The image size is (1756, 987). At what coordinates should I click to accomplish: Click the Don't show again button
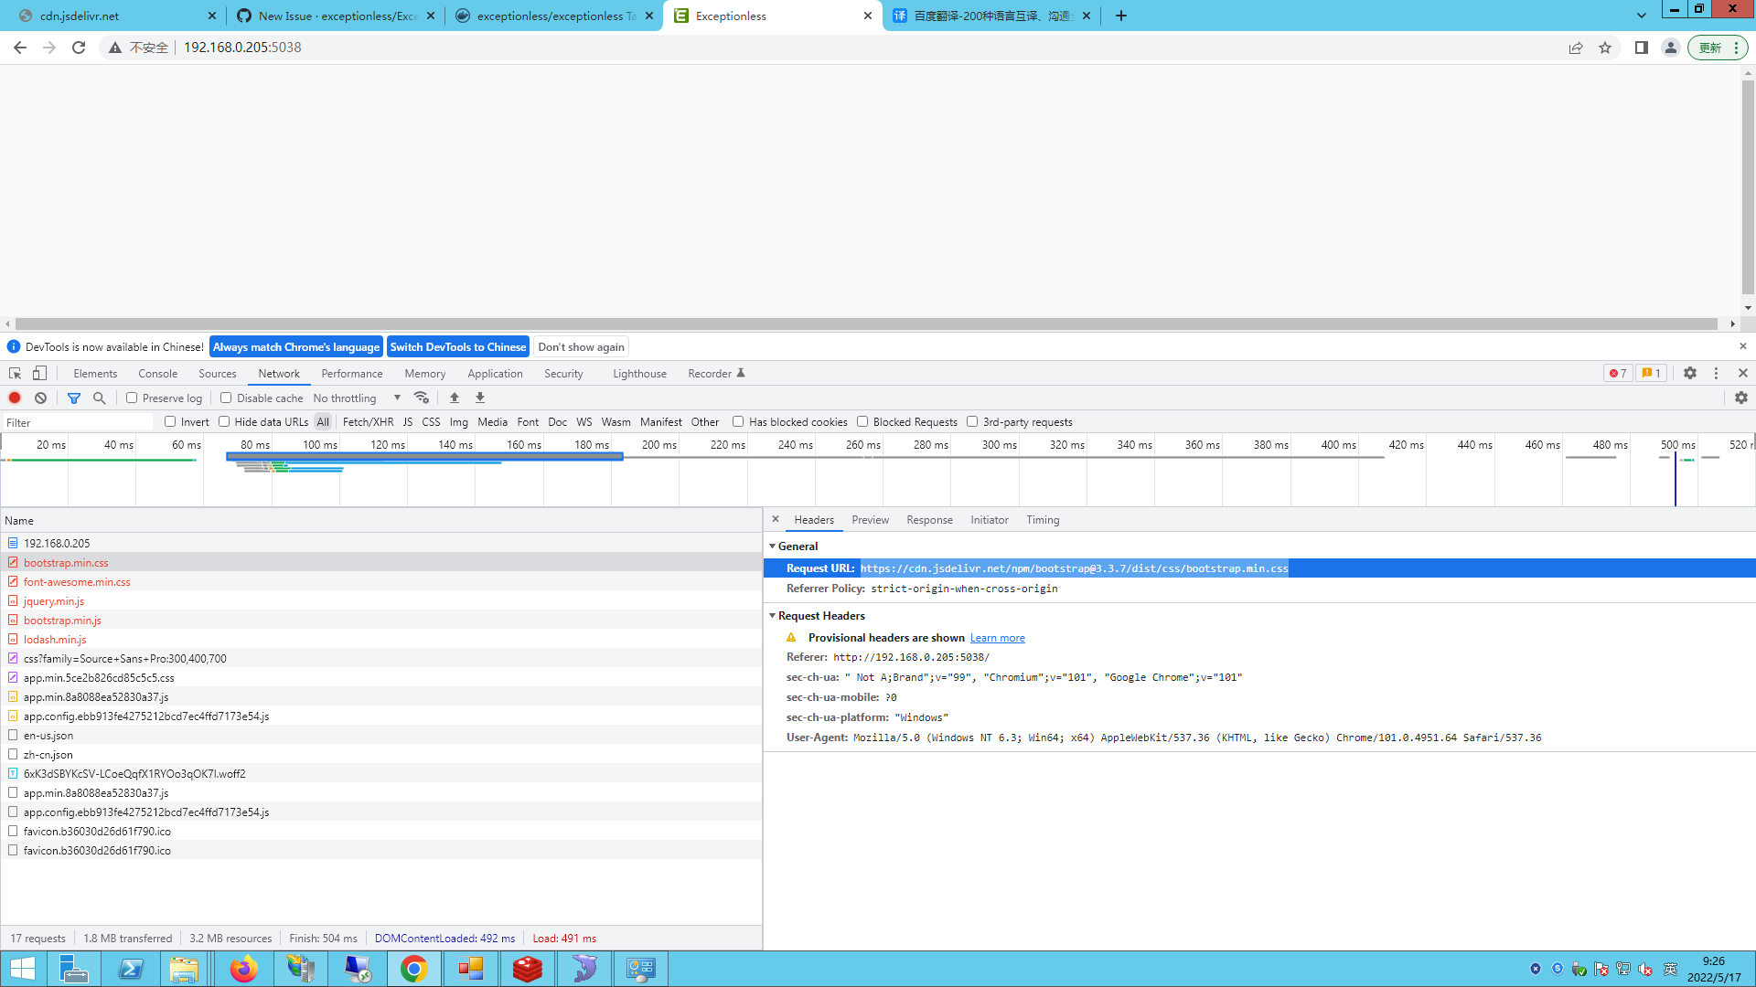(x=581, y=346)
